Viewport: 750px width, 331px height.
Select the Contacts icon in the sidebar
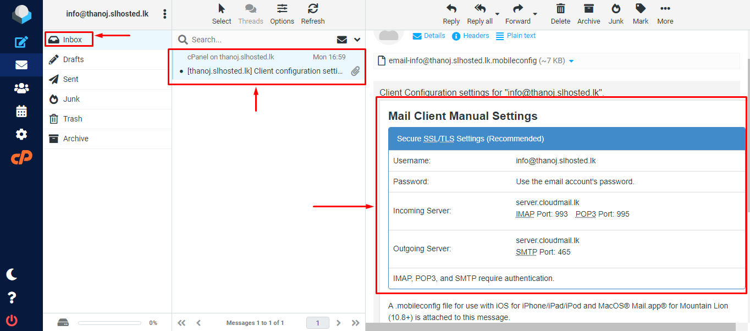pos(21,88)
